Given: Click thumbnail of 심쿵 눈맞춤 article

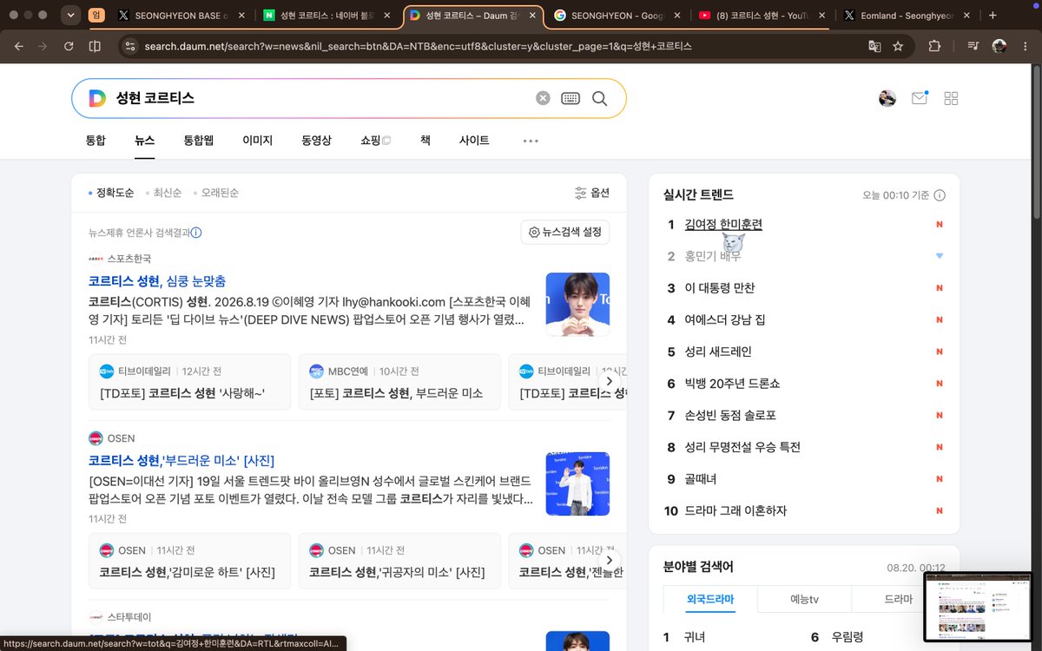Looking at the screenshot, I should [577, 304].
